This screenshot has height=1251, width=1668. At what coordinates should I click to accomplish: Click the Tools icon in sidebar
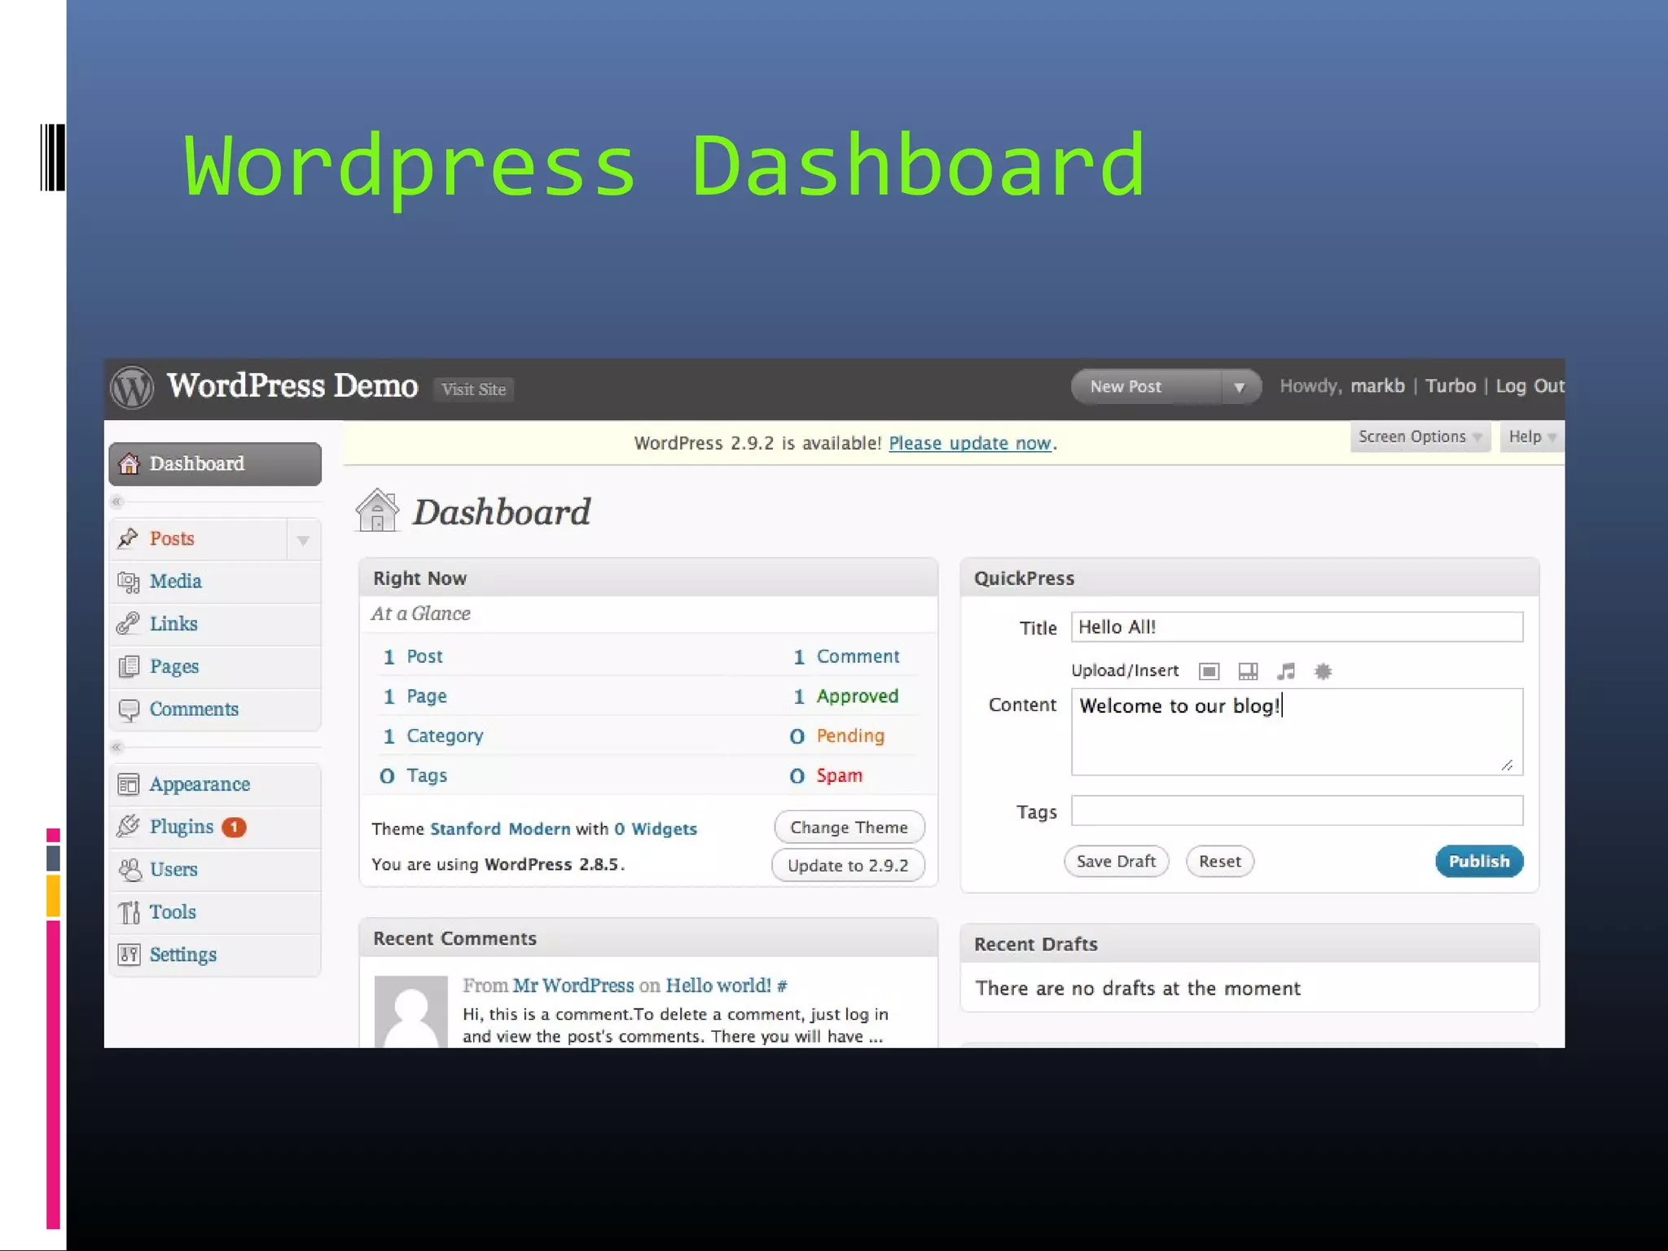(x=129, y=912)
